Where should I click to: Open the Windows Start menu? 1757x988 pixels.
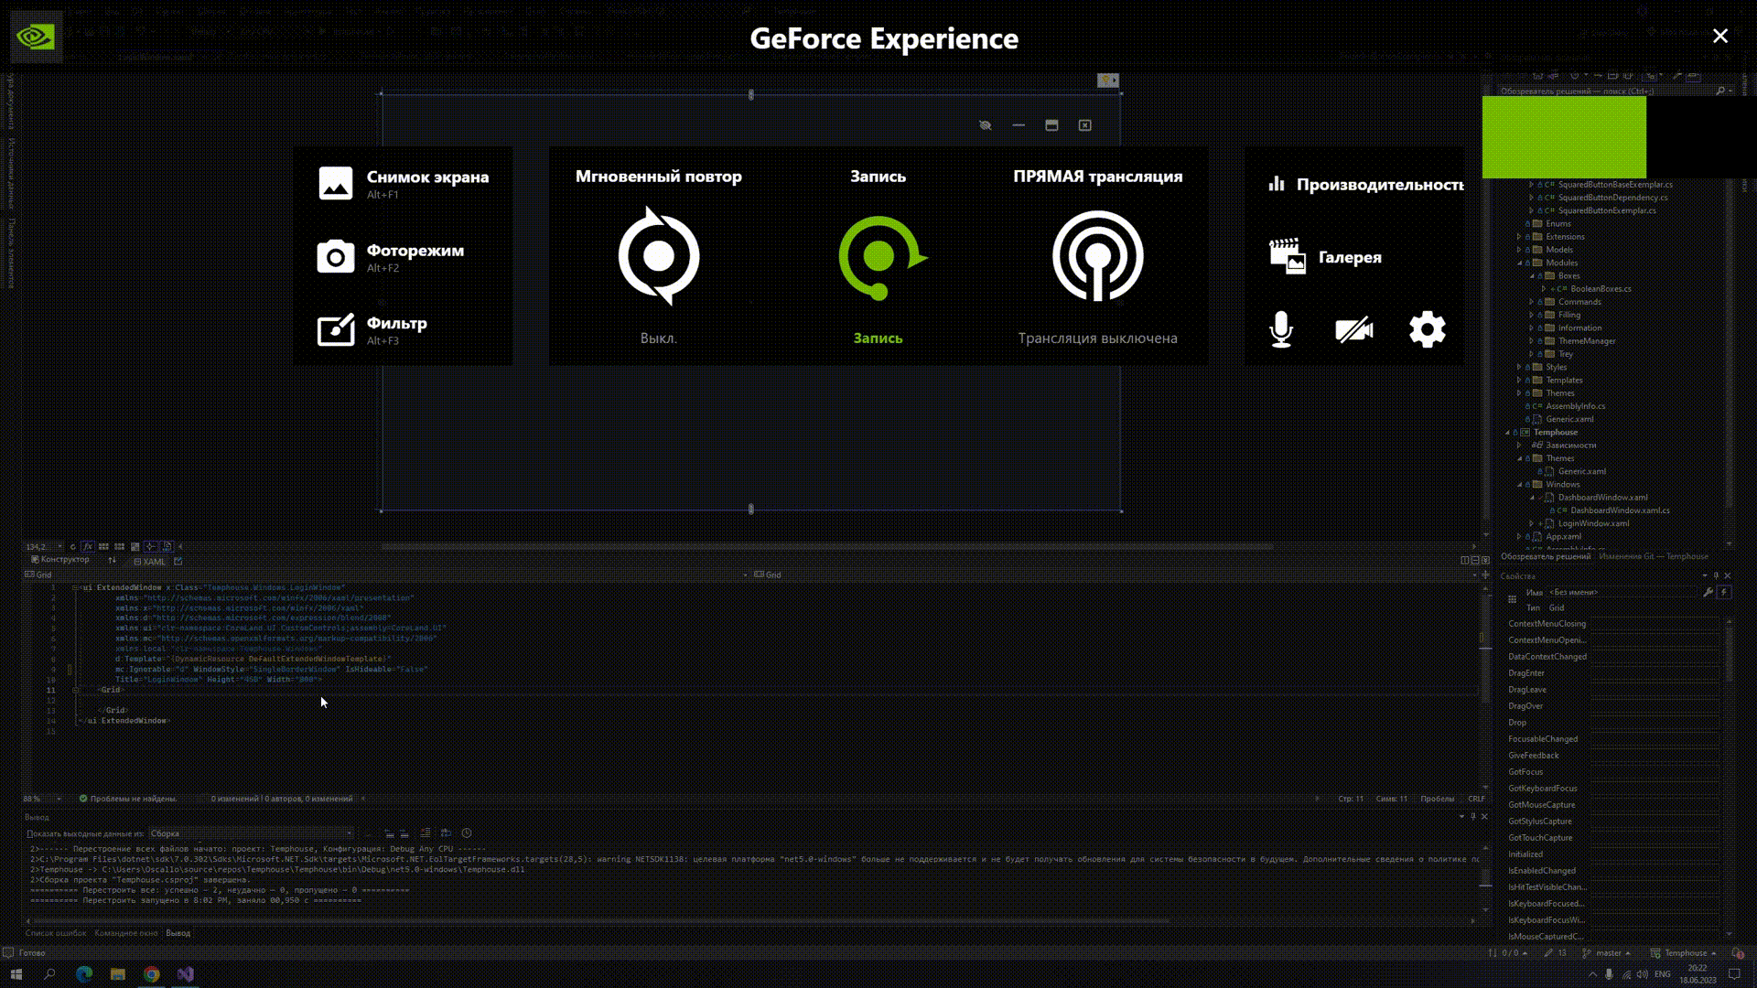16,974
